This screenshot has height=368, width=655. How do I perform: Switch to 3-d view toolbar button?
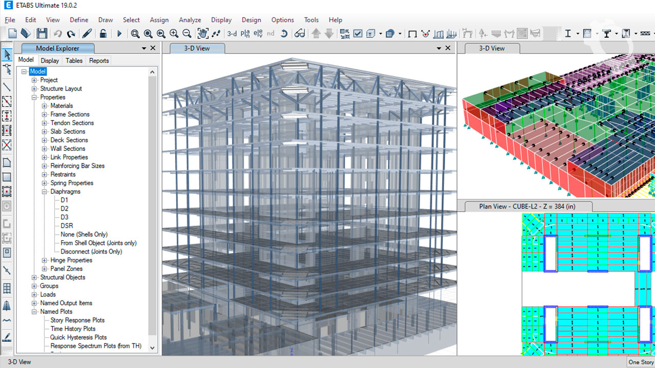pos(232,34)
